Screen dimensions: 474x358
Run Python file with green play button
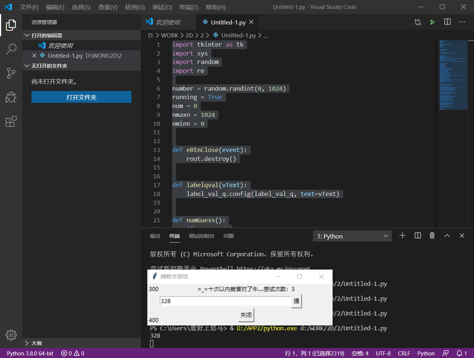click(432, 22)
